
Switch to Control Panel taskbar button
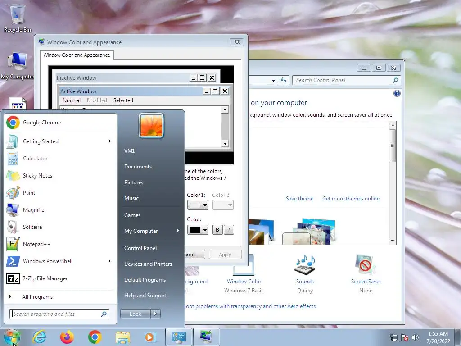pyautogui.click(x=178, y=337)
